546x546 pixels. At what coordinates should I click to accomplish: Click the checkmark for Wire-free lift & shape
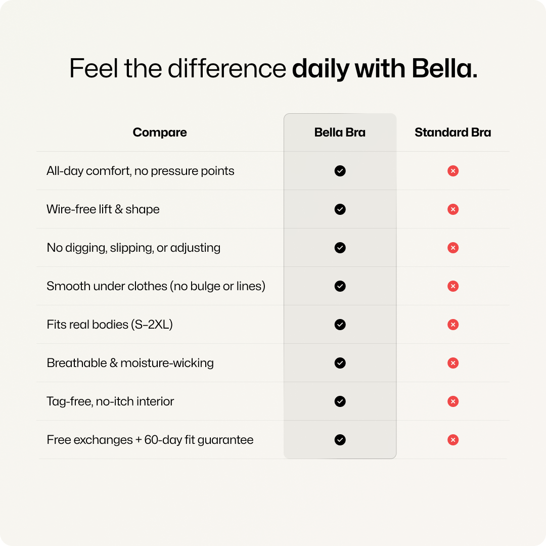340,209
